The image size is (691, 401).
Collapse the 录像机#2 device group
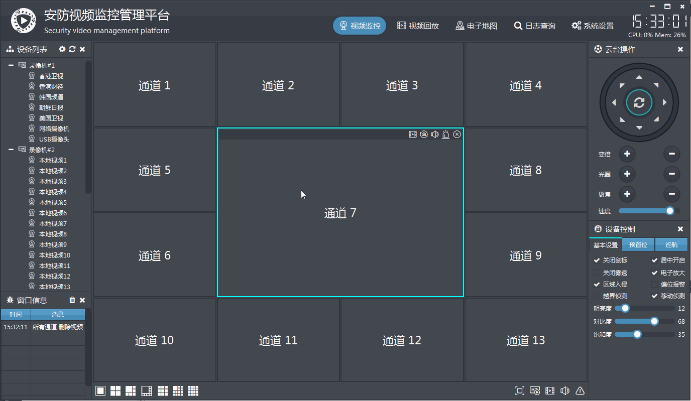coord(11,149)
